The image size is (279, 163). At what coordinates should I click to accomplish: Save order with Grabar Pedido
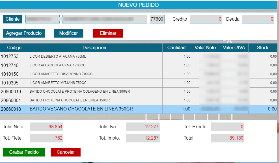24,152
